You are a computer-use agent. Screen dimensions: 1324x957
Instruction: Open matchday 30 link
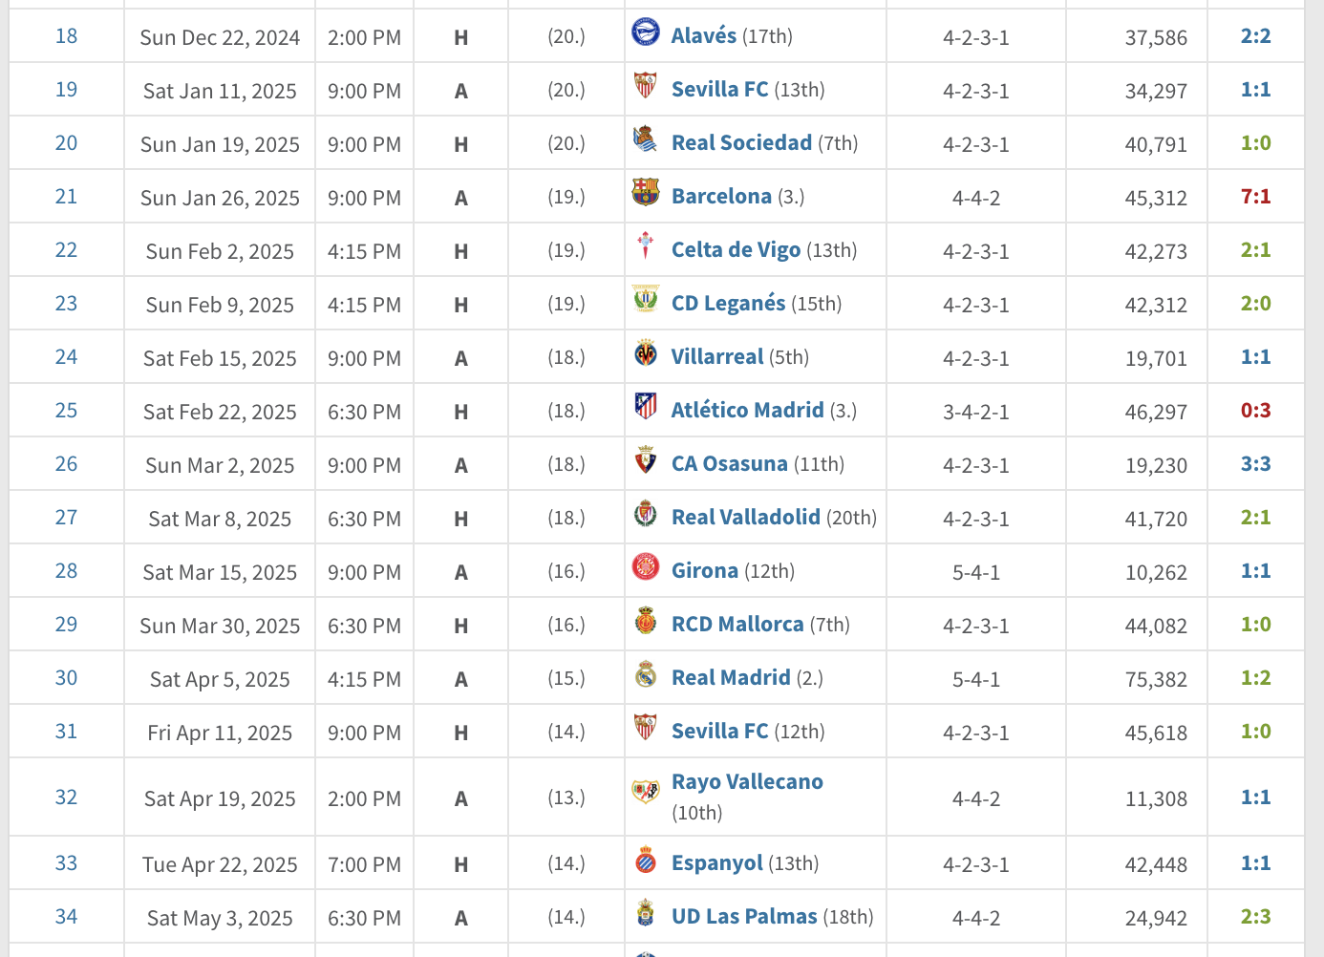(66, 678)
